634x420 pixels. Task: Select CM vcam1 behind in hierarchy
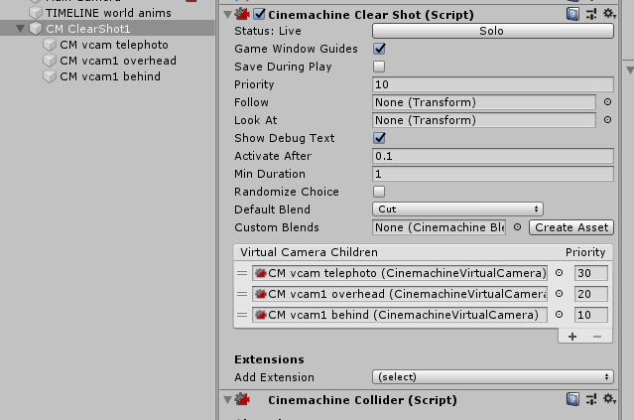point(110,76)
